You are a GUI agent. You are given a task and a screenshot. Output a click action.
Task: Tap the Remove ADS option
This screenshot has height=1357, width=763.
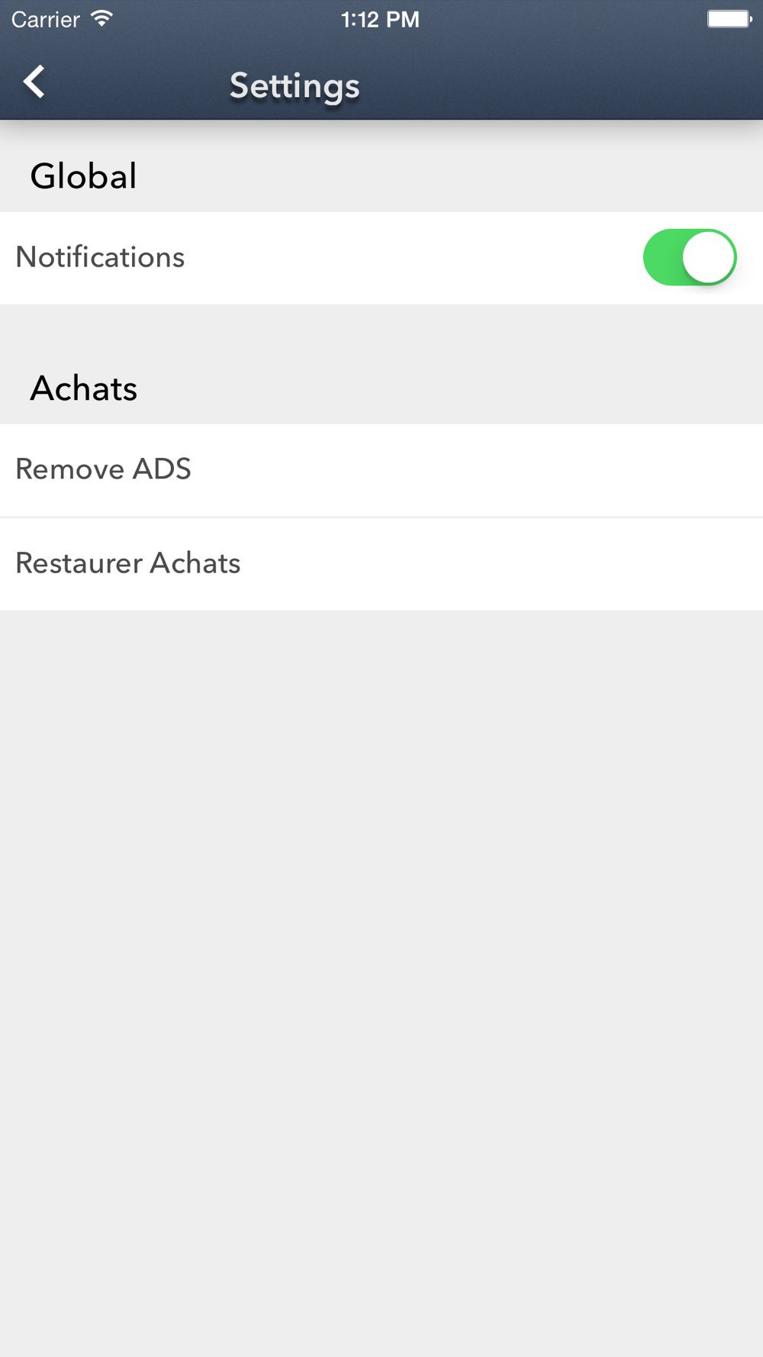point(104,469)
